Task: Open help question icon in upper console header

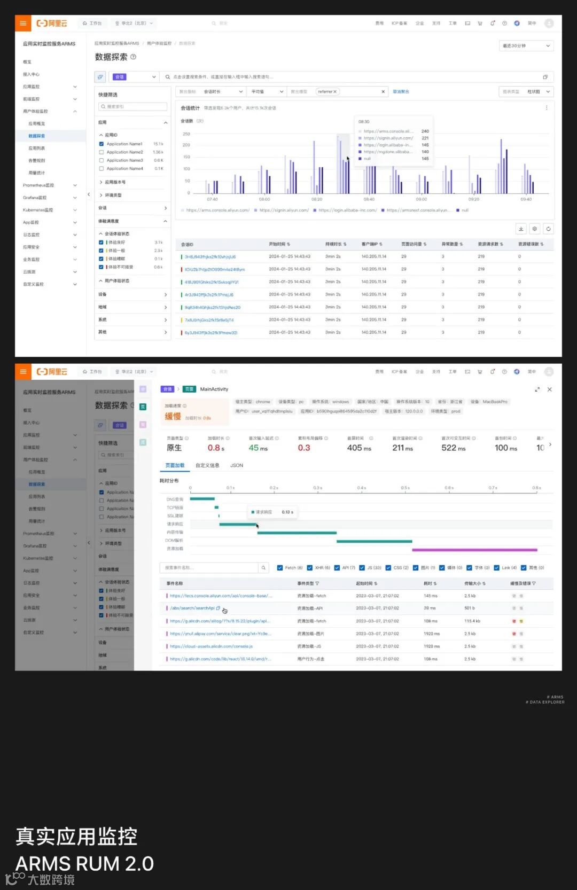Action: point(504,23)
